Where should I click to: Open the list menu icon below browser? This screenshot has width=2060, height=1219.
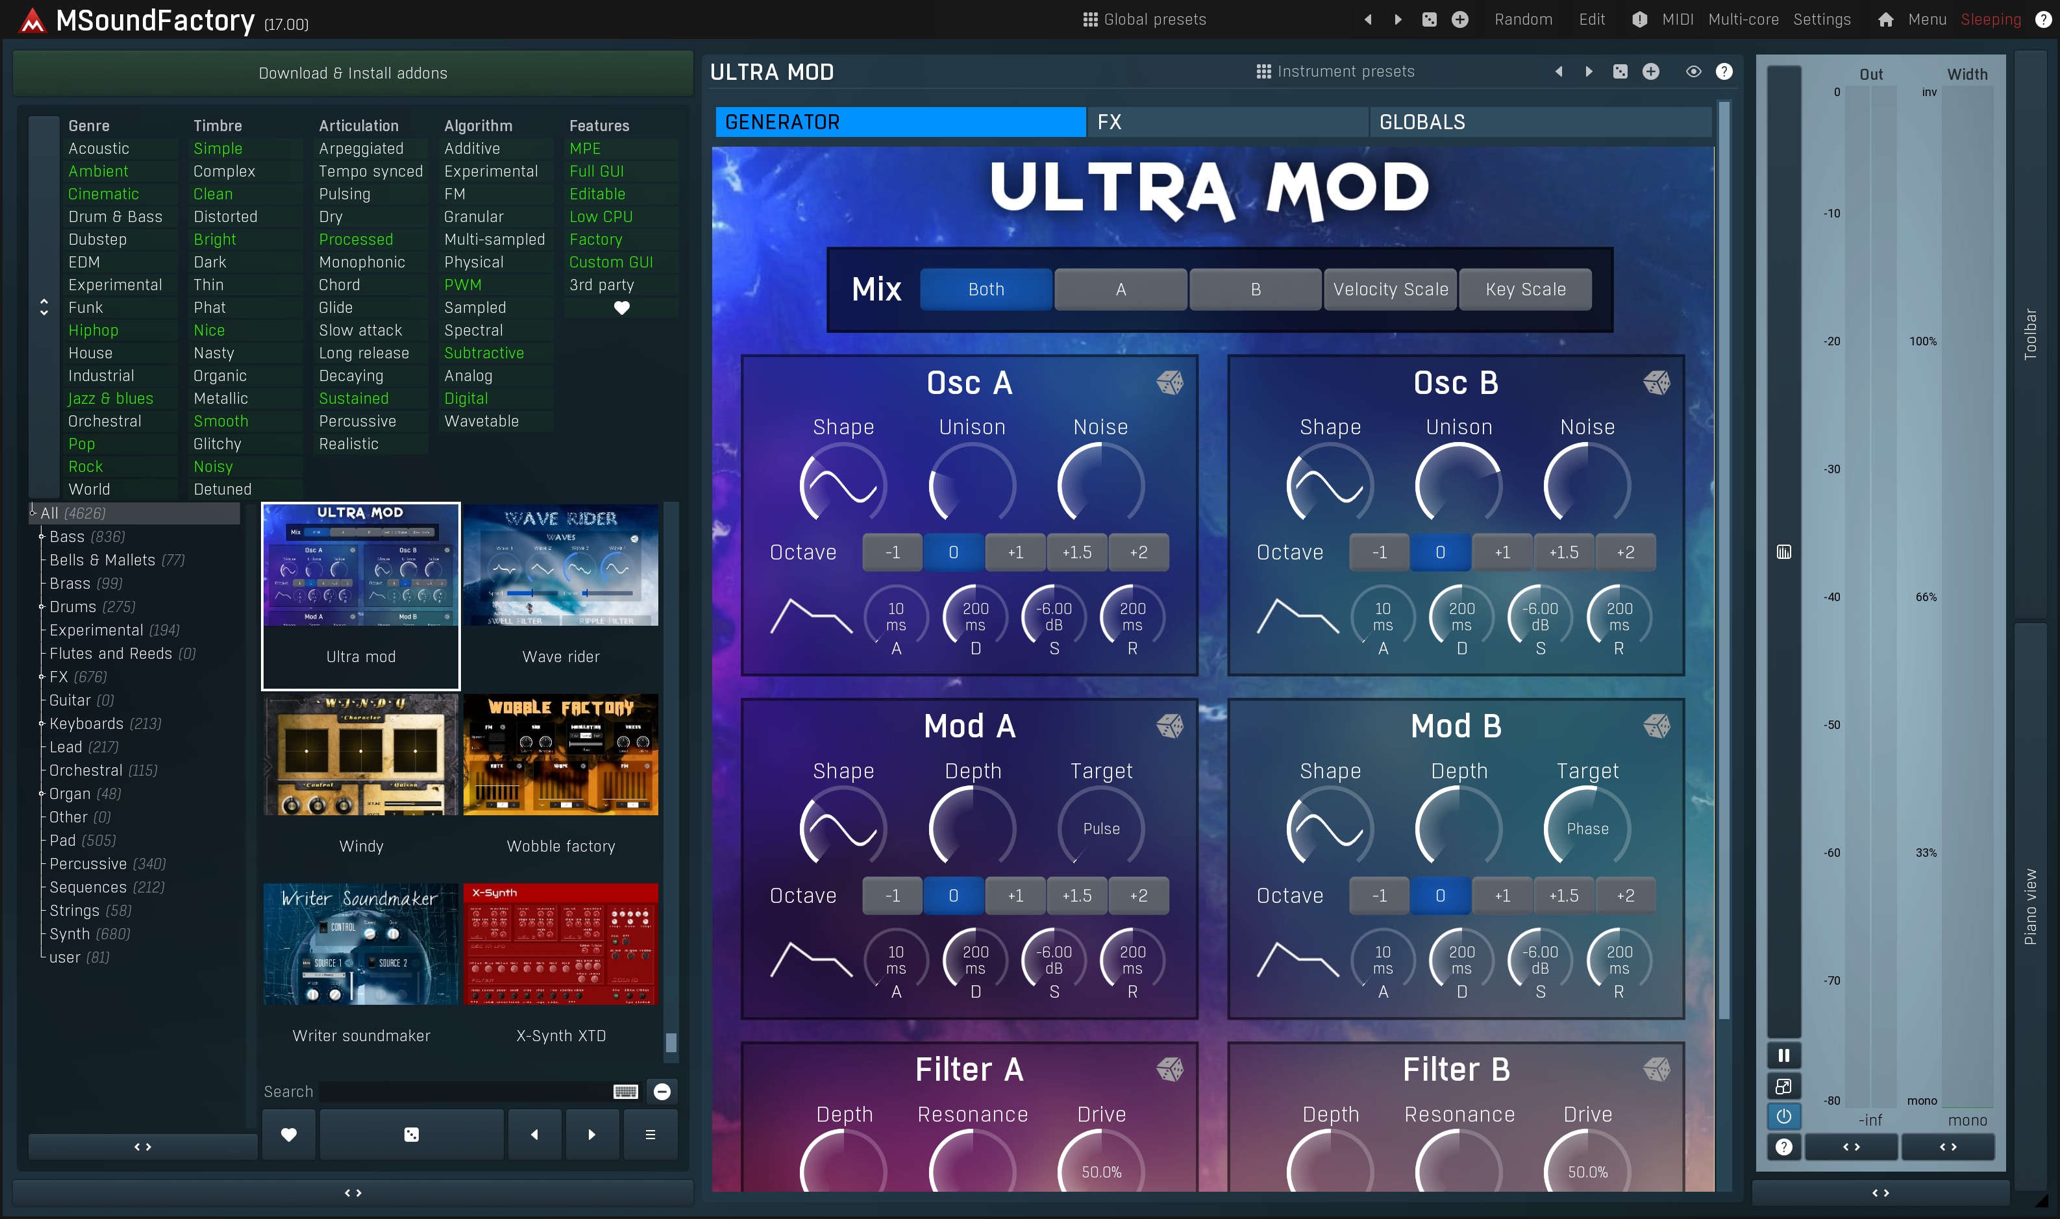coord(650,1135)
